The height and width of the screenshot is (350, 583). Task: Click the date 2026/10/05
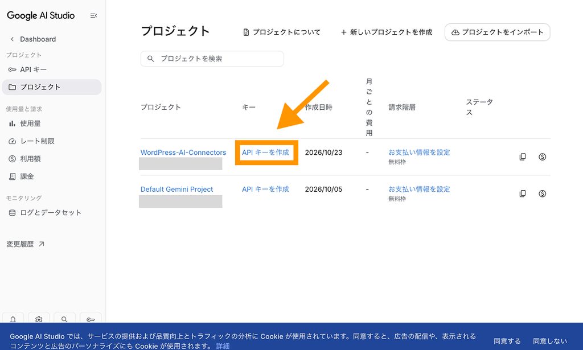click(x=323, y=189)
